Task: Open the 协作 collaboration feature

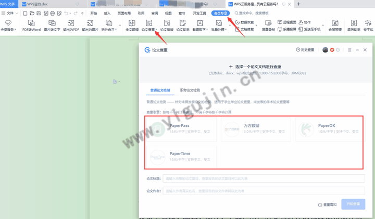Action: point(305,22)
